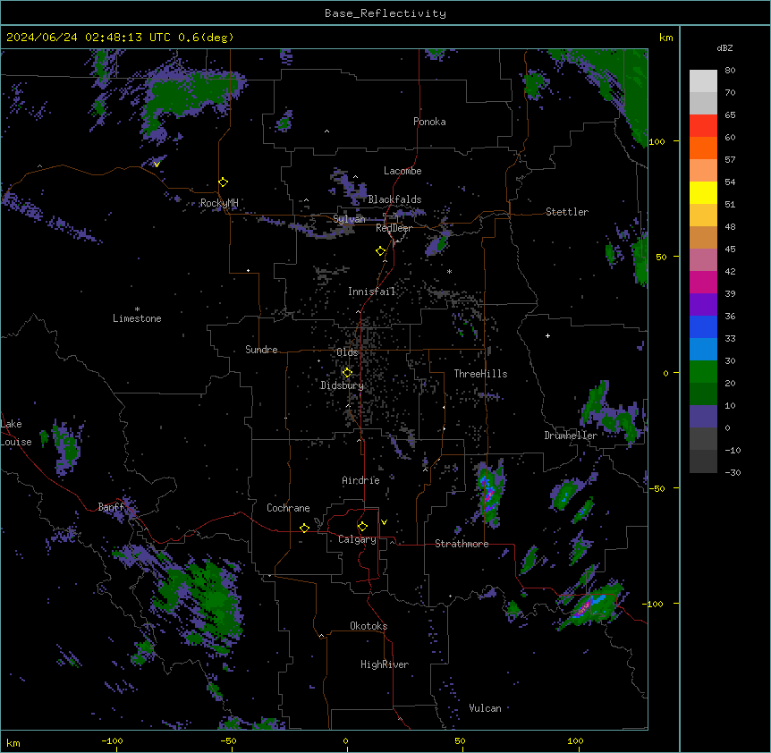Image resolution: width=771 pixels, height=753 pixels.
Task: Click the red swatch in the dBZ legend
Action: [x=703, y=126]
